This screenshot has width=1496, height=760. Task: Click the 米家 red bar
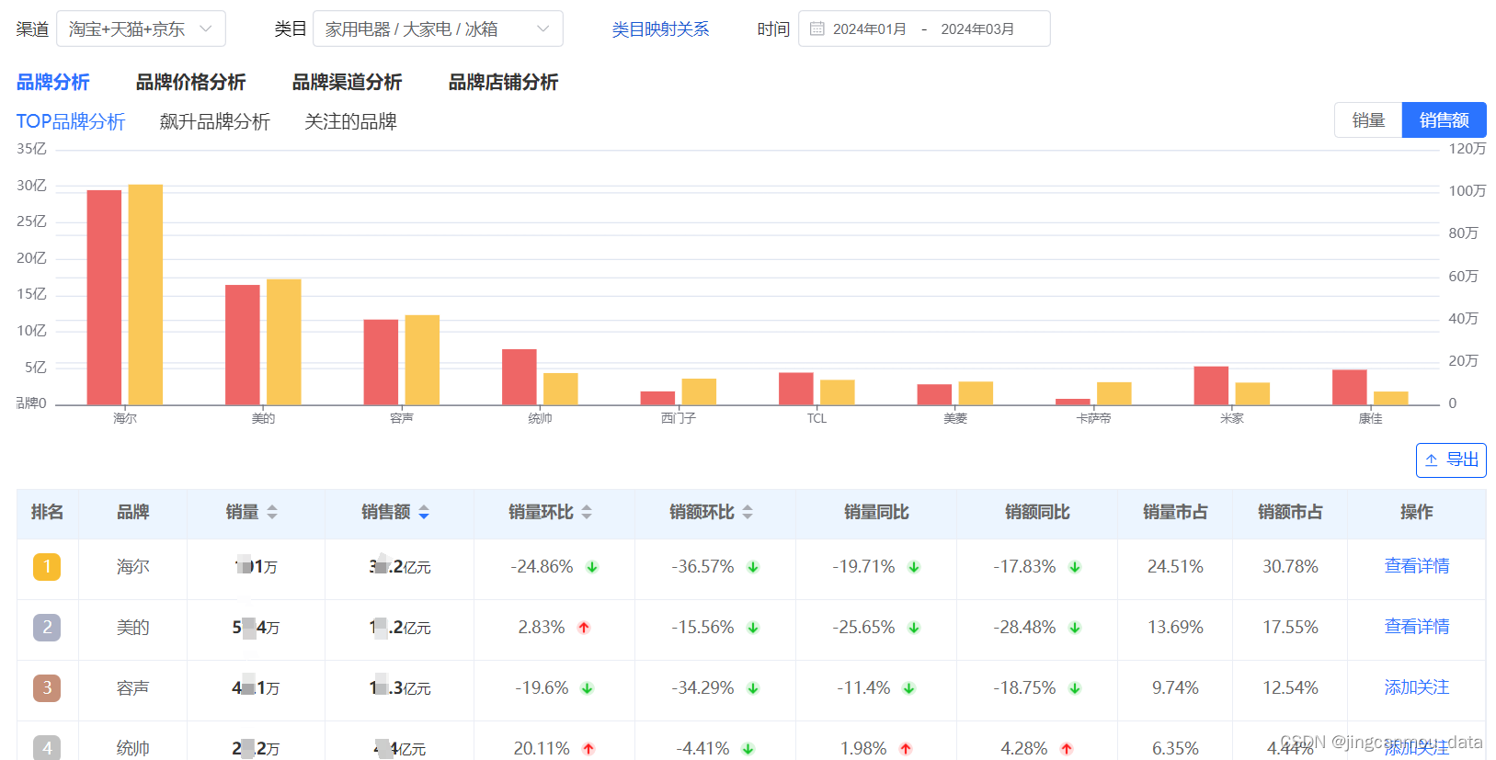(1211, 385)
